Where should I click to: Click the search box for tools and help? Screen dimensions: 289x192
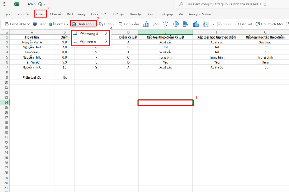click(232, 4)
